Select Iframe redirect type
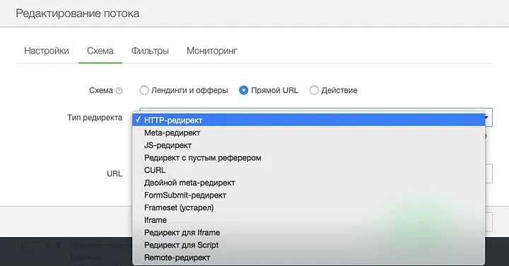The width and height of the screenshot is (509, 266). point(308,220)
